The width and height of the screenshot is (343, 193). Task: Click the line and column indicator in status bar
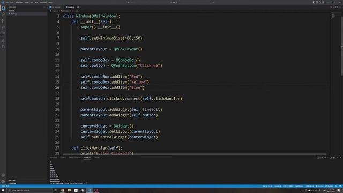click(267, 186)
